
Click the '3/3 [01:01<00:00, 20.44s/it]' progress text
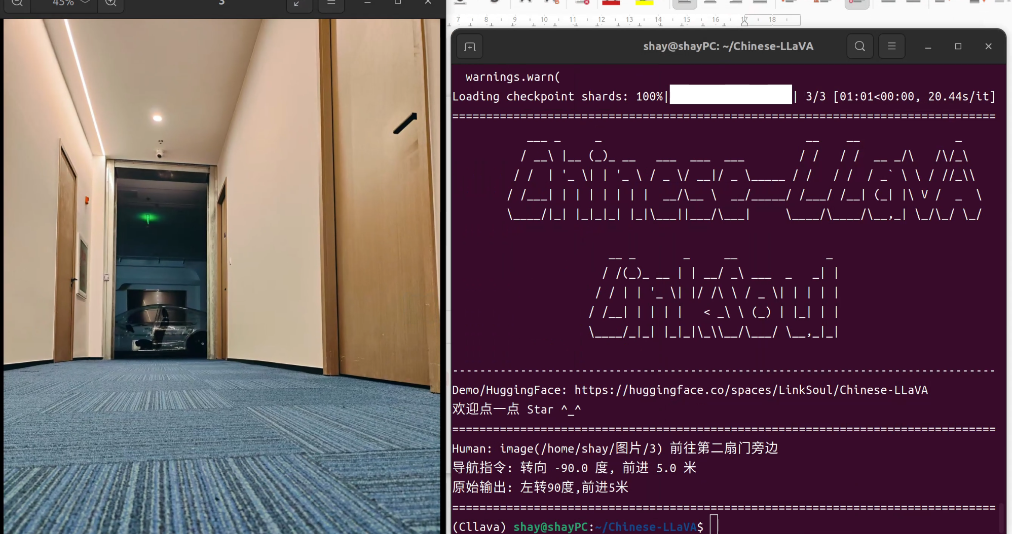[901, 96]
